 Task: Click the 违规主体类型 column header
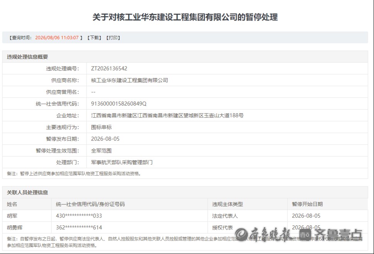point(228,204)
